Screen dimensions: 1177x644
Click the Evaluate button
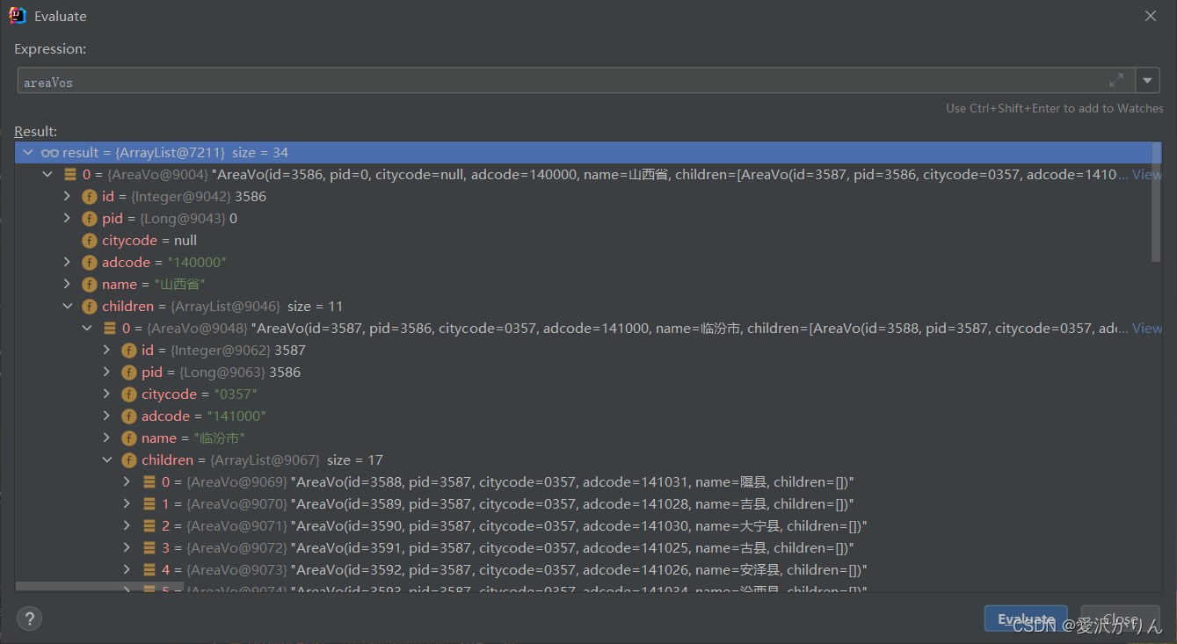click(1026, 619)
